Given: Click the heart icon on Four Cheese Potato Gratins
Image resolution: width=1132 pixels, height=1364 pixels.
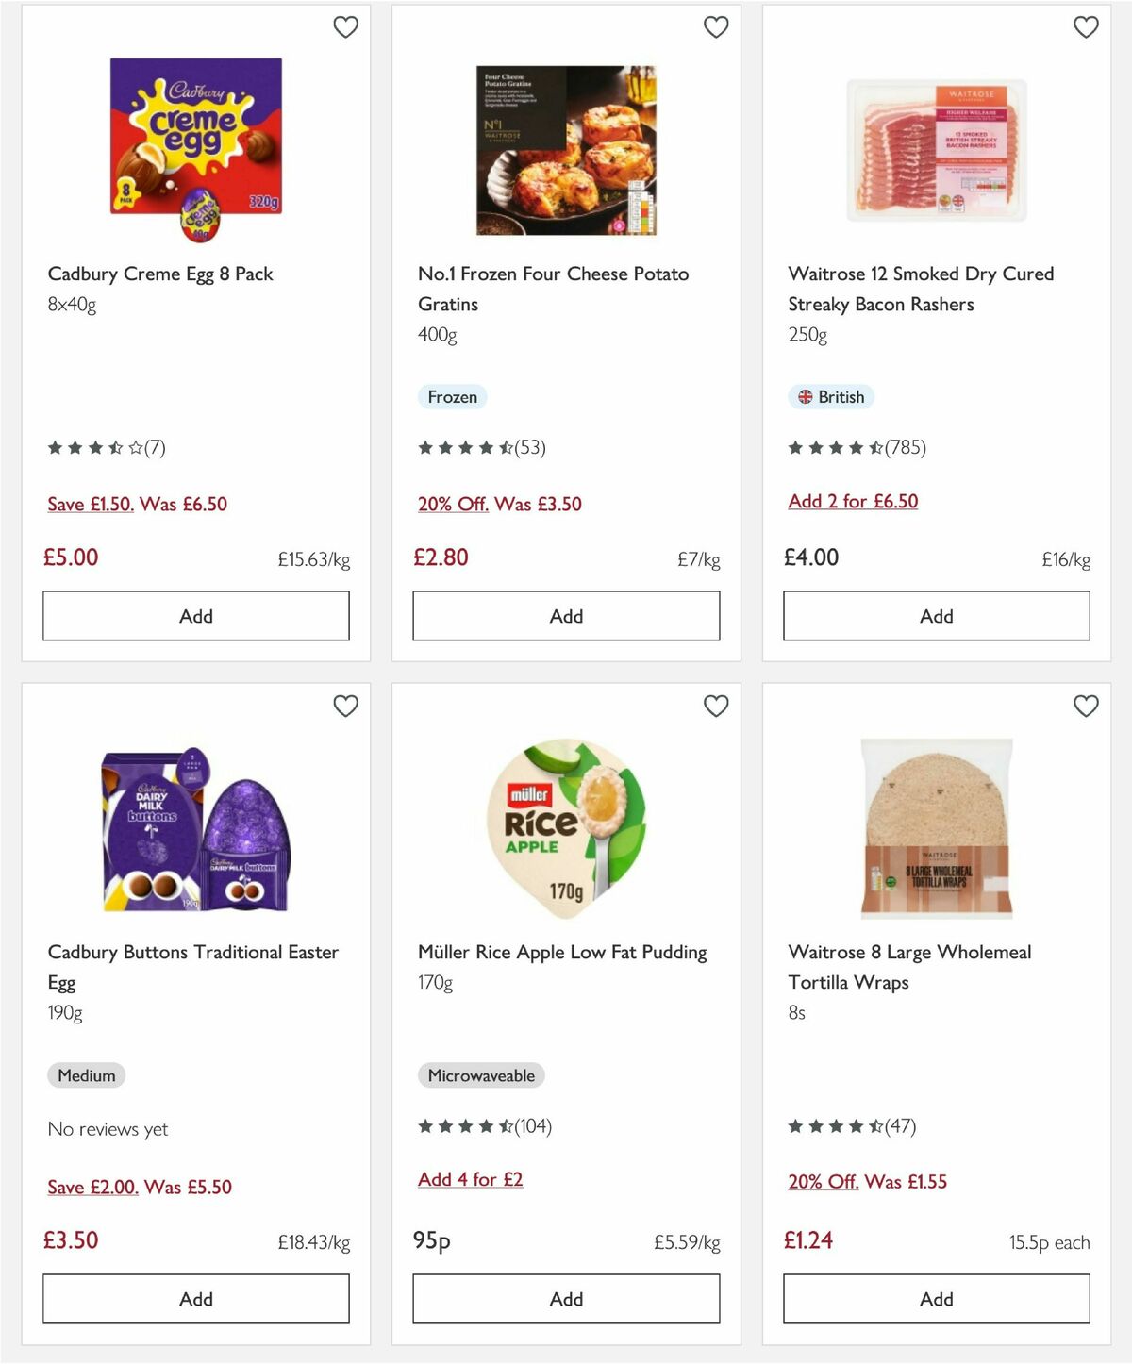Looking at the screenshot, I should [x=716, y=27].
